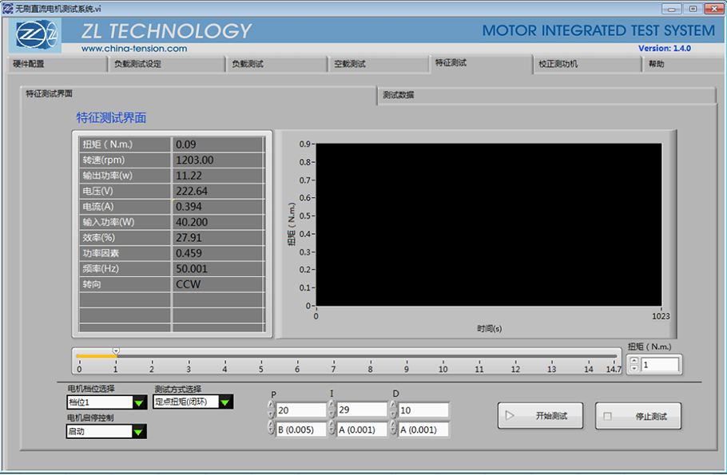The image size is (727, 475).
Task: Click the P gain input field showing 20
Action: tap(301, 410)
